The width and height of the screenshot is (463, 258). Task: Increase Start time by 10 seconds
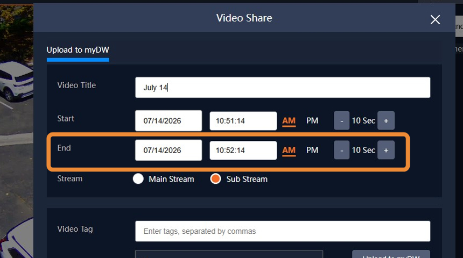pos(386,120)
